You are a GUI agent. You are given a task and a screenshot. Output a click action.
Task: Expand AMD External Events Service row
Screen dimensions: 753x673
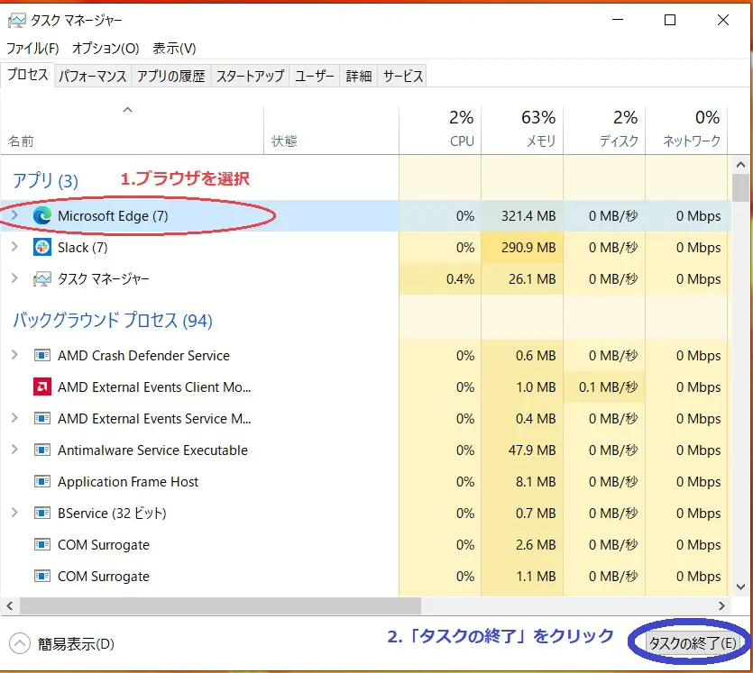14,418
